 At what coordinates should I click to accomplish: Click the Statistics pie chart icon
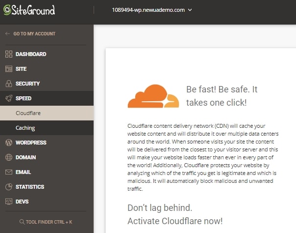tap(9, 187)
